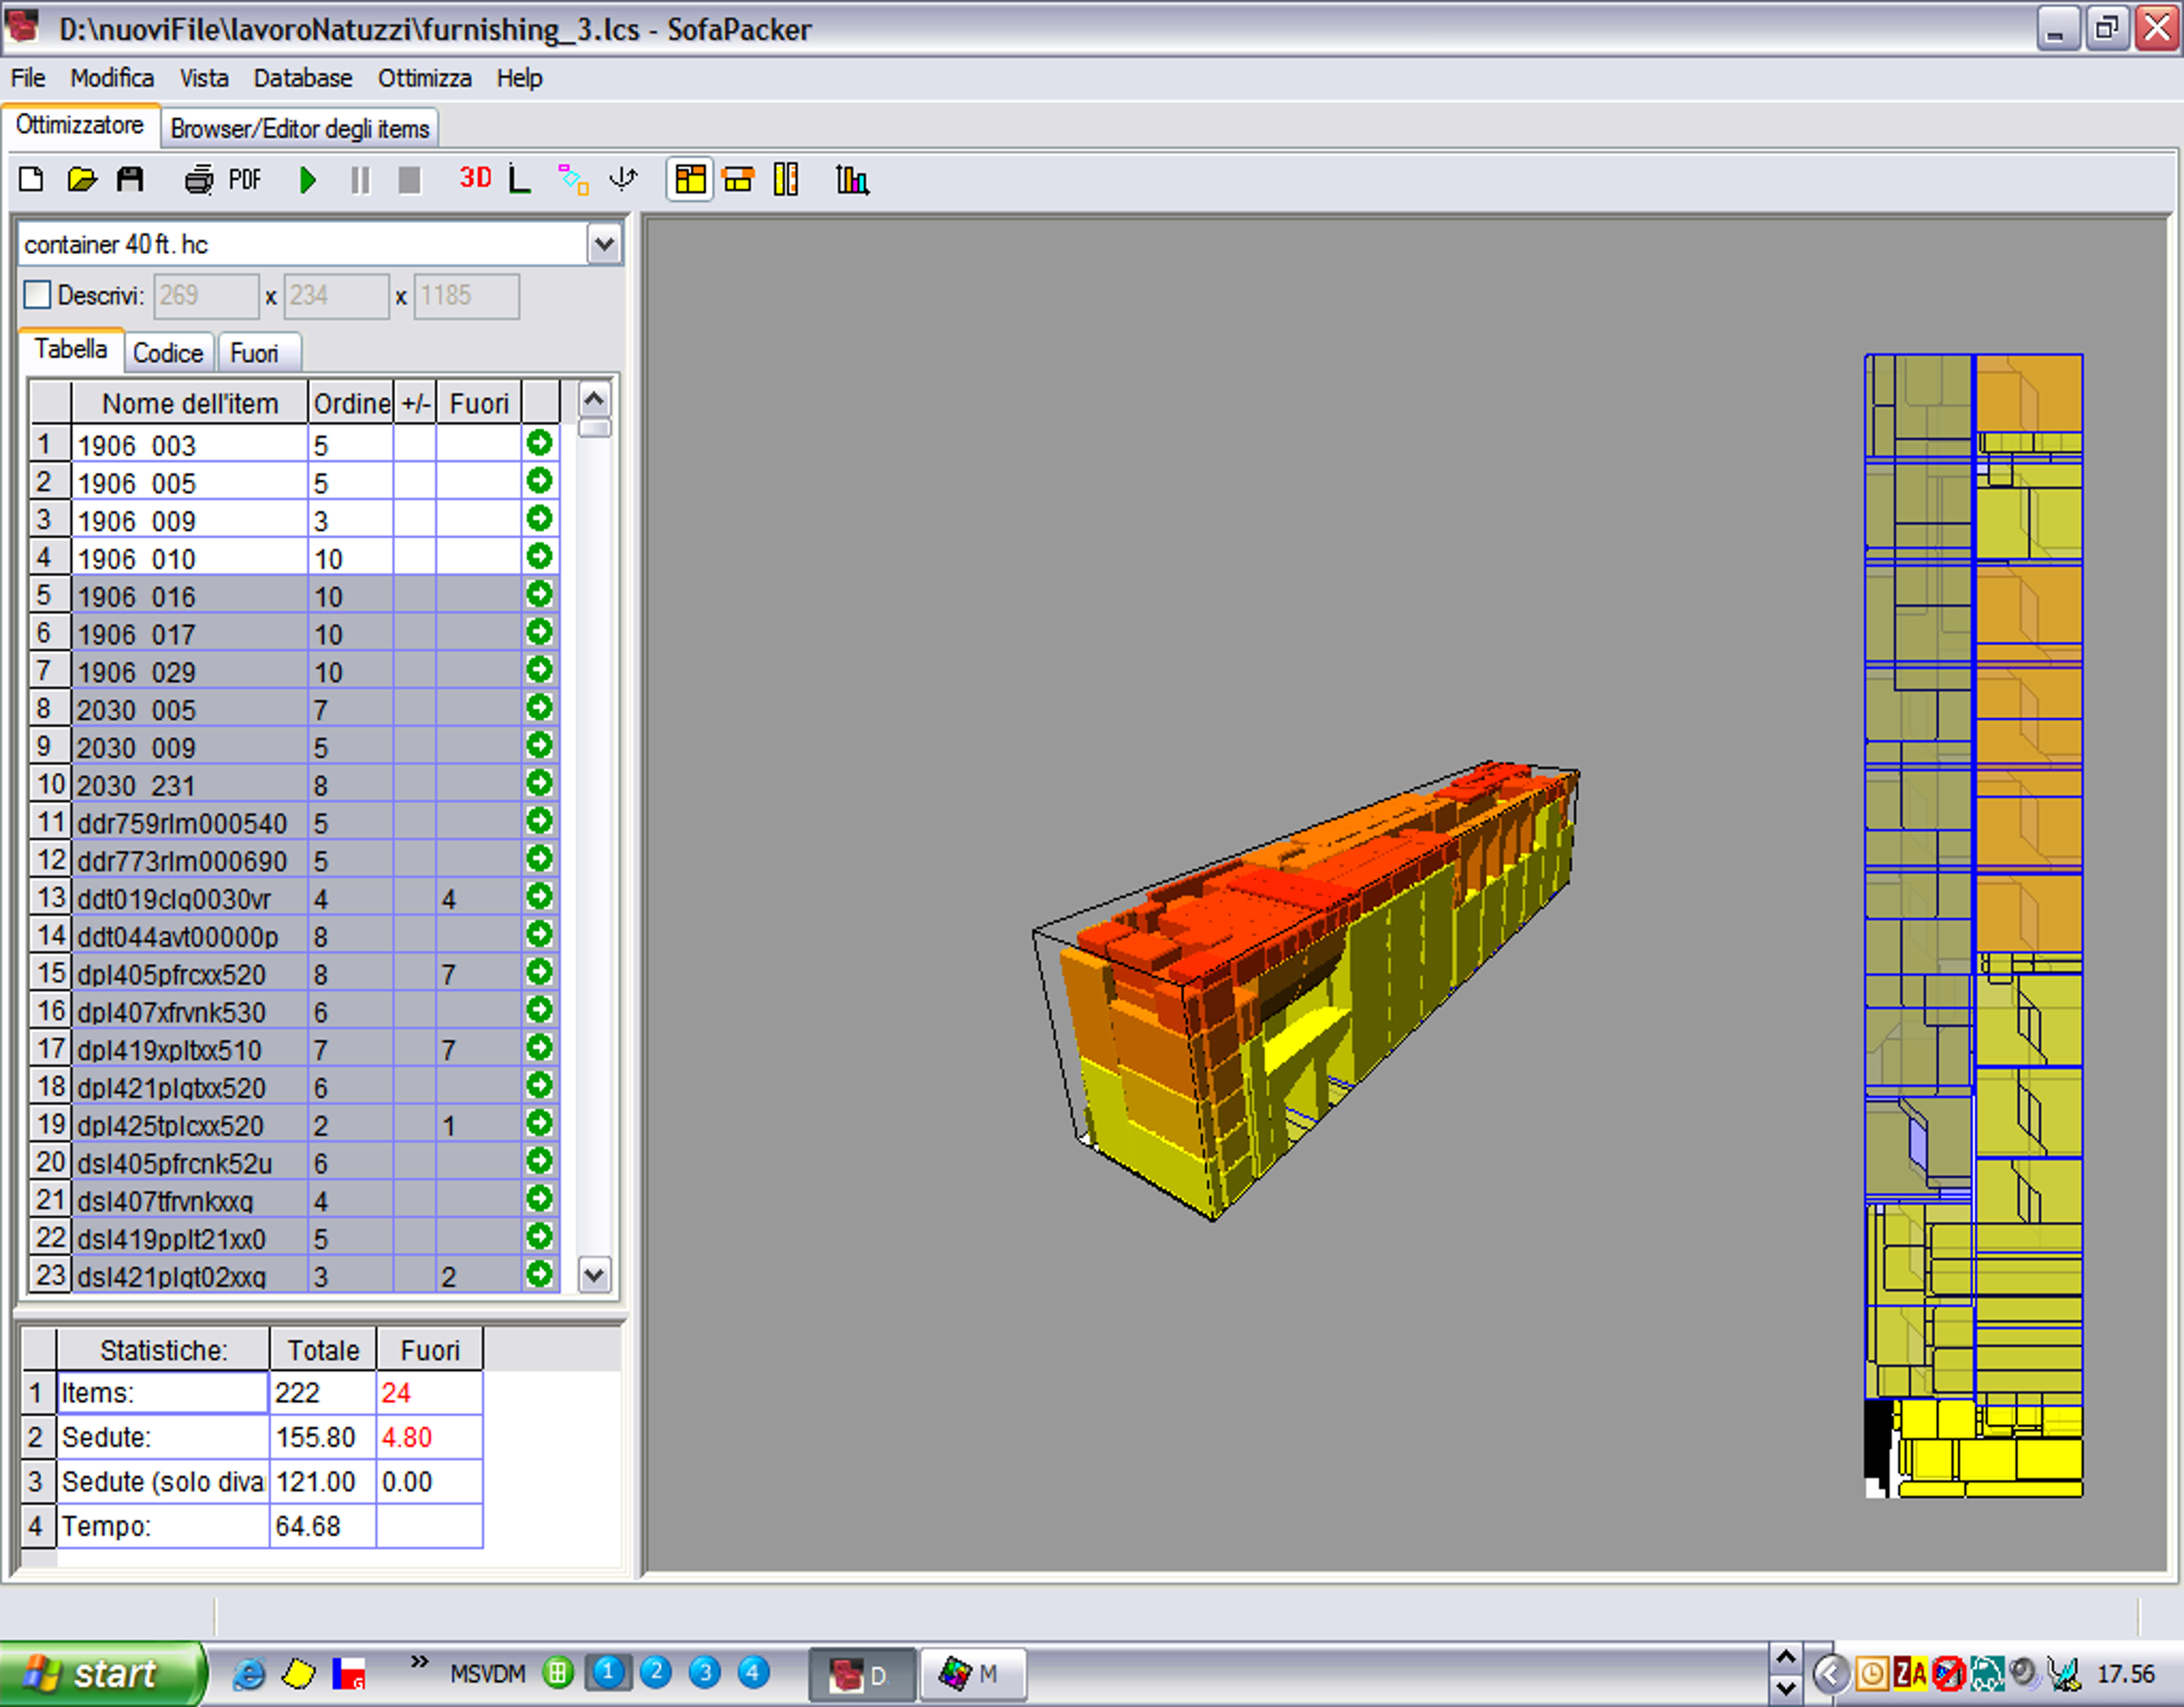Switch to MSVDM virtual desktop 2
The image size is (2184, 1707).
pyautogui.click(x=656, y=1672)
